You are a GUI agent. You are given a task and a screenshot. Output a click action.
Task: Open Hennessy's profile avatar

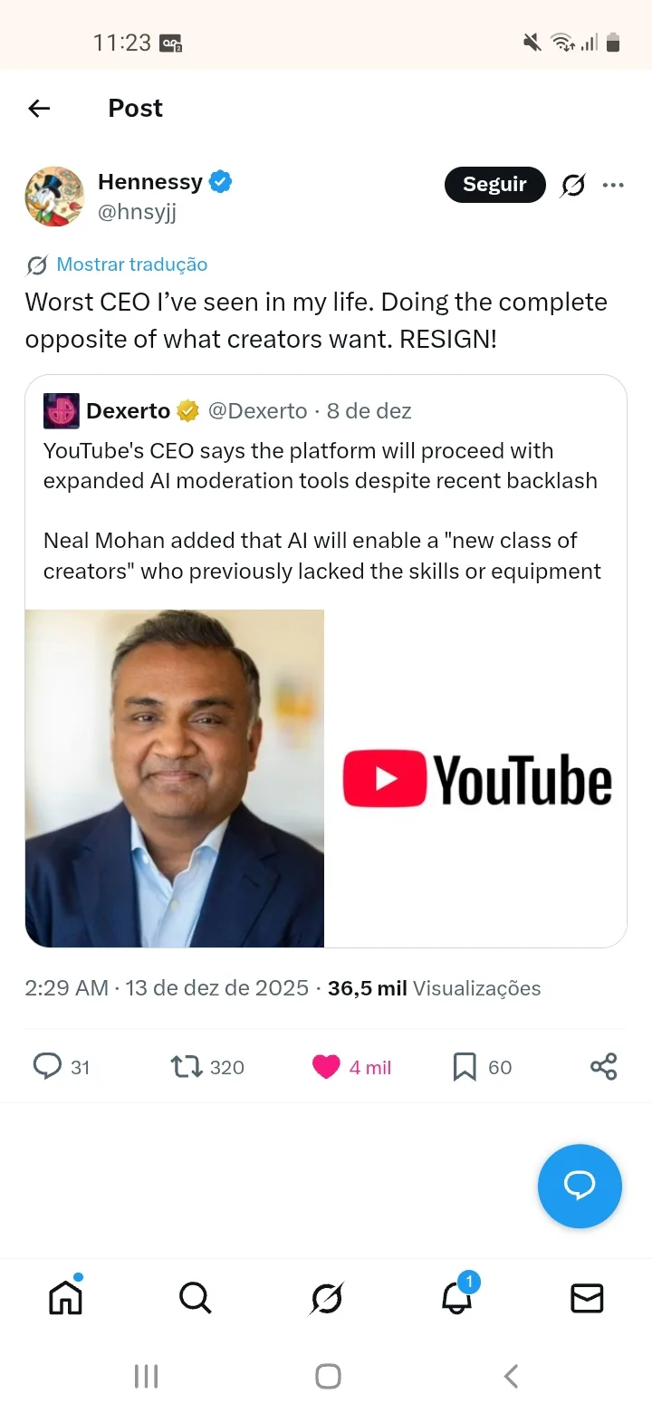tap(54, 196)
